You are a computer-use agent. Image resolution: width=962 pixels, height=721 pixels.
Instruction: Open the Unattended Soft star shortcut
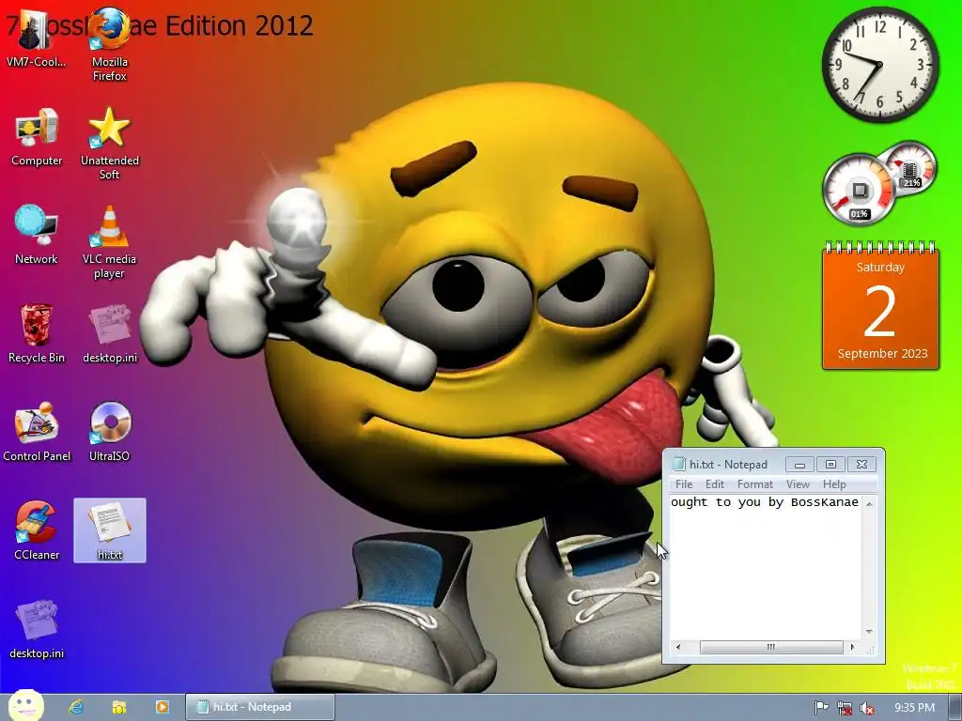pos(109,143)
